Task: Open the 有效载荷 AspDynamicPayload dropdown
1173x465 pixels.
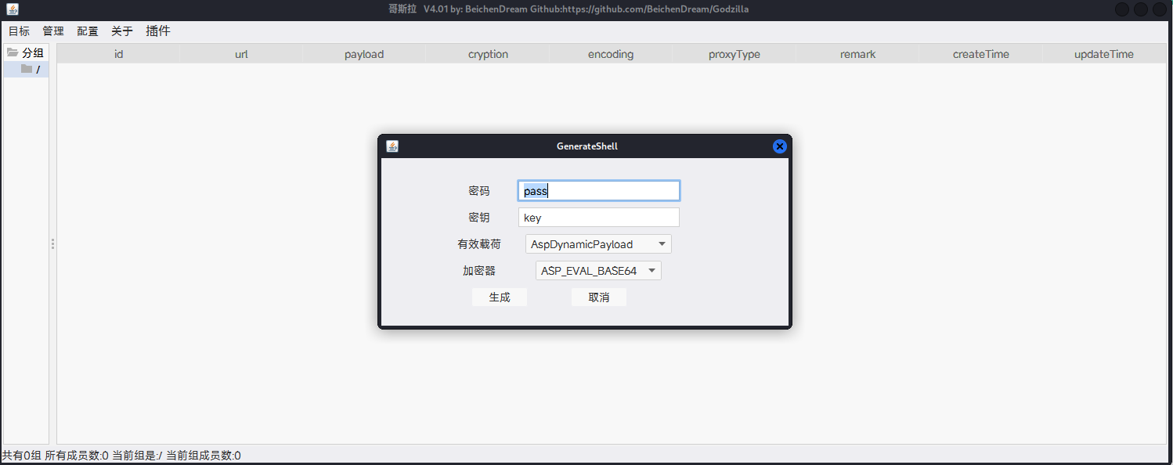Action: pos(598,244)
